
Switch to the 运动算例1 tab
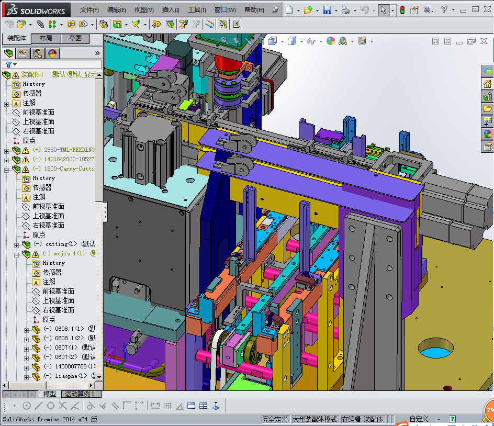(x=81, y=394)
